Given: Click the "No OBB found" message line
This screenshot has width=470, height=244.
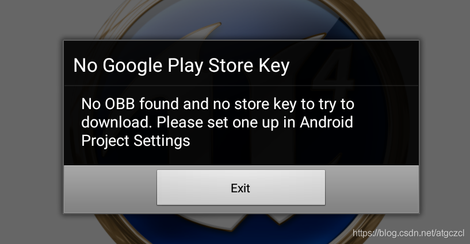Looking at the screenshot, I should (x=217, y=104).
